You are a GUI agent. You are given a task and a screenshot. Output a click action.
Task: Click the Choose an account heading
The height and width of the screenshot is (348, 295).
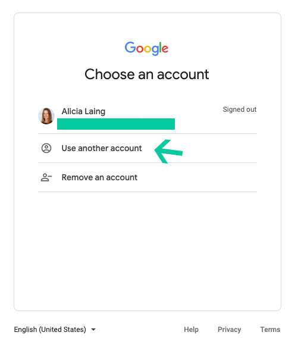[147, 74]
